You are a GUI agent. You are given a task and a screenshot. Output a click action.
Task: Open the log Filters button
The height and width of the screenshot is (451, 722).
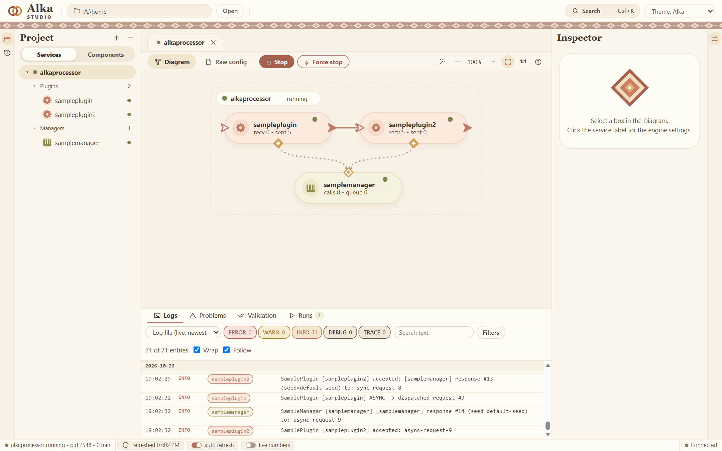pyautogui.click(x=491, y=332)
